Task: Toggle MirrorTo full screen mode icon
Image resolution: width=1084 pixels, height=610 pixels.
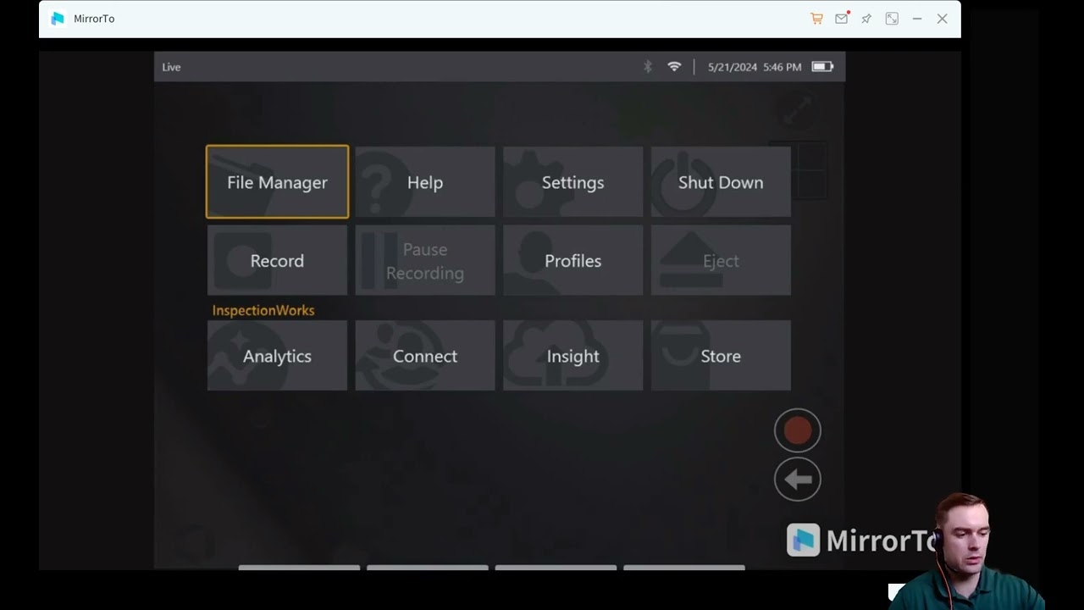Action: [x=892, y=19]
